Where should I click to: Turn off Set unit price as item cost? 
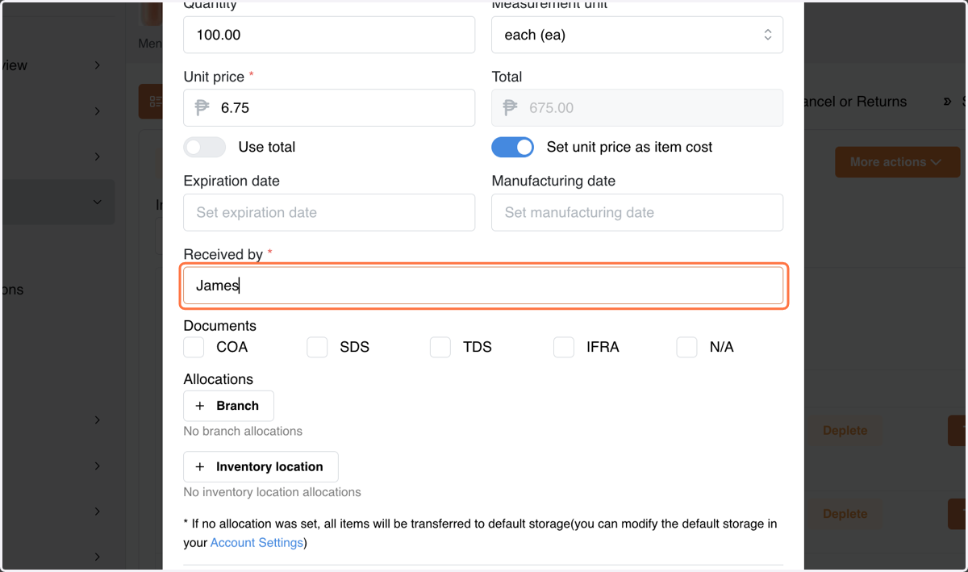(x=513, y=147)
